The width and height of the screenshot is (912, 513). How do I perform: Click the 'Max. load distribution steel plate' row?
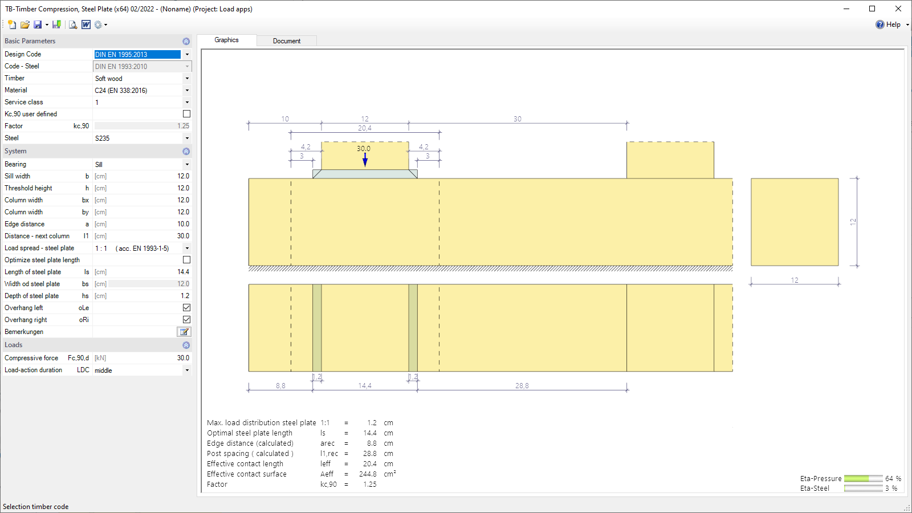coord(300,423)
